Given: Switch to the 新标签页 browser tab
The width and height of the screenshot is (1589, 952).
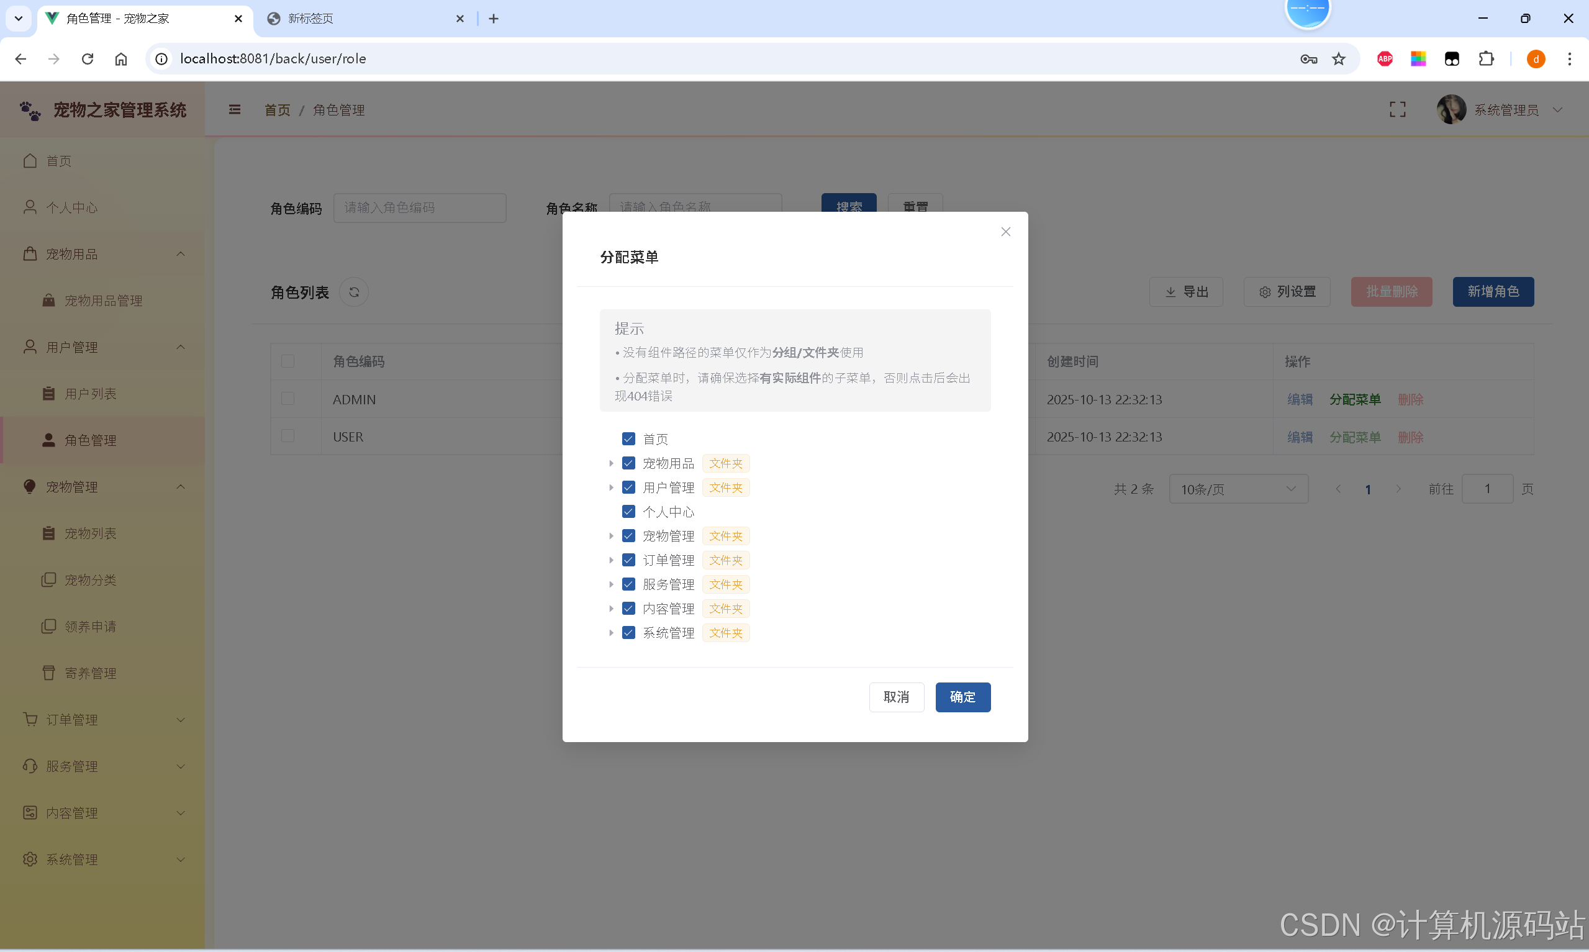Looking at the screenshot, I should click(x=366, y=19).
